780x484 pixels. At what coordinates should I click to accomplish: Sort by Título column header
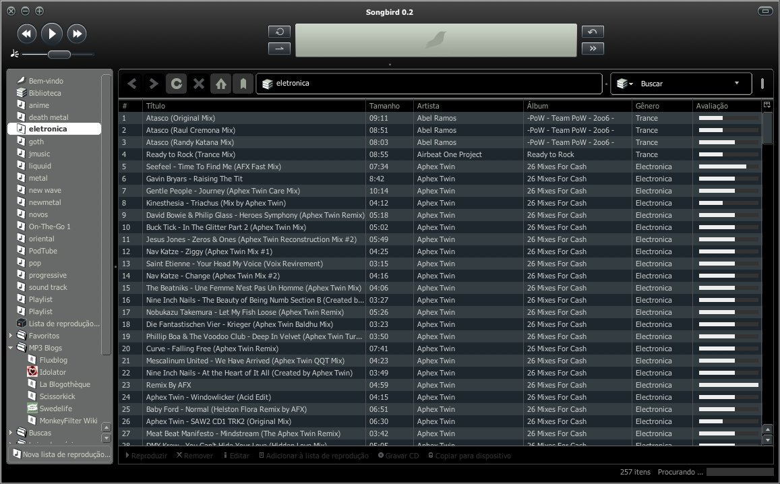point(253,105)
